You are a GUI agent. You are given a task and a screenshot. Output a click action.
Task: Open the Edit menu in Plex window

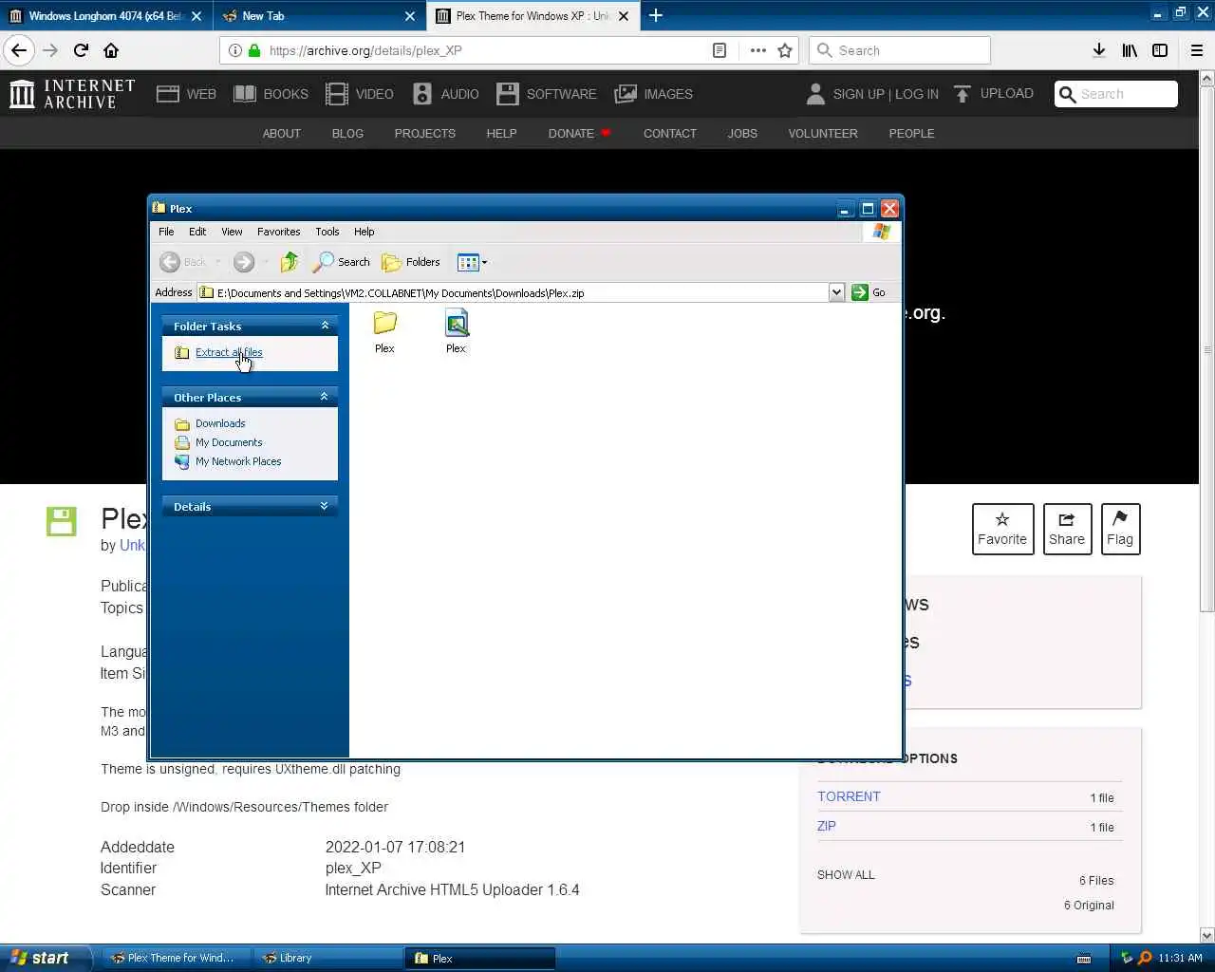click(197, 232)
